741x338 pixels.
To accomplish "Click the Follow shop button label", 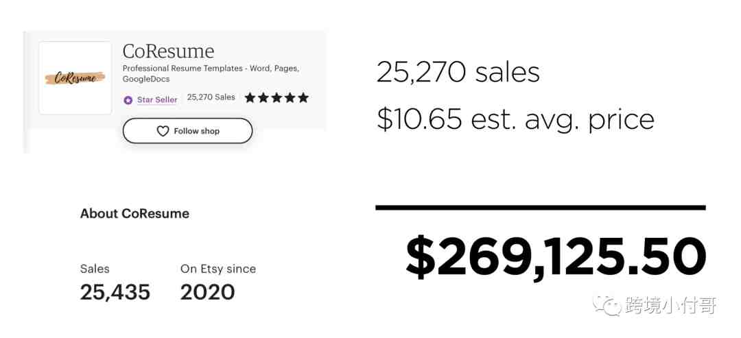I will coord(197,131).
